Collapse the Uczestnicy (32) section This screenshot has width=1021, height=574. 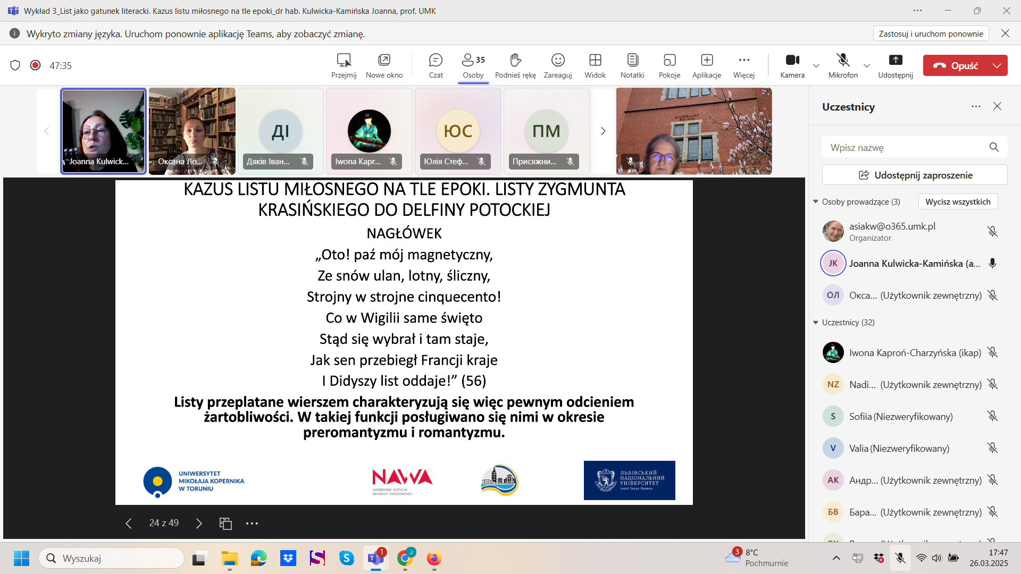tap(816, 323)
